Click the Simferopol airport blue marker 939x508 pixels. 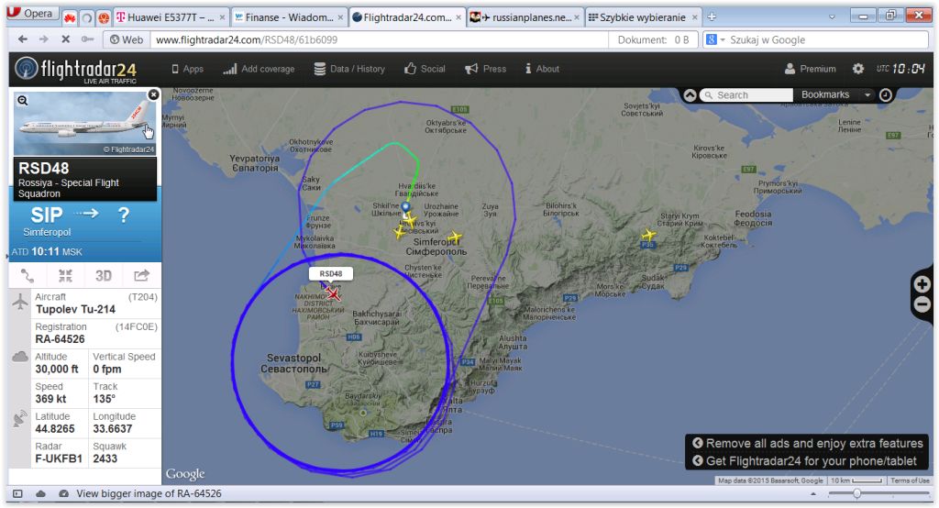point(406,207)
